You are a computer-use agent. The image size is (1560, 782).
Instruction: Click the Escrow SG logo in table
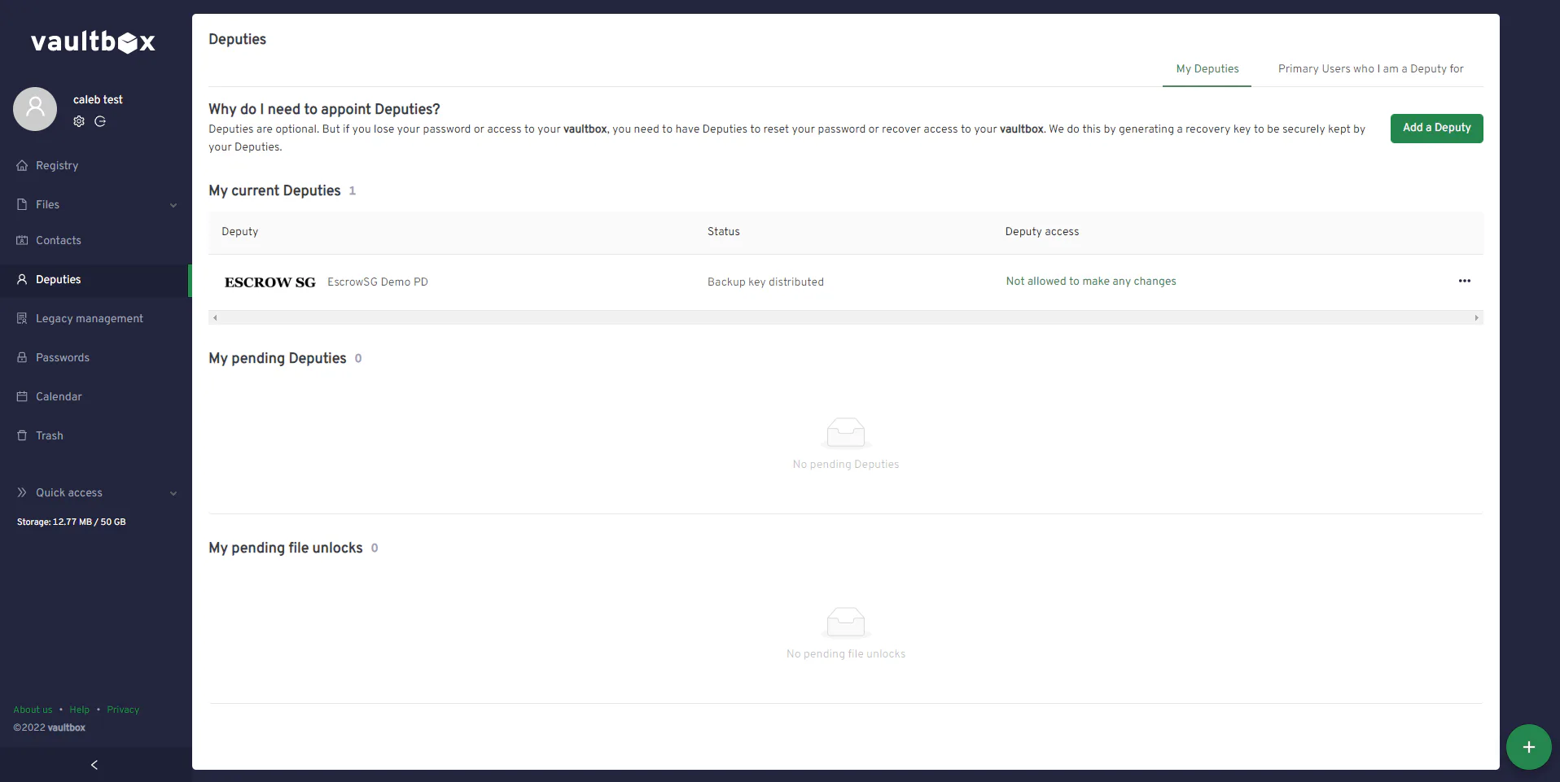(270, 282)
